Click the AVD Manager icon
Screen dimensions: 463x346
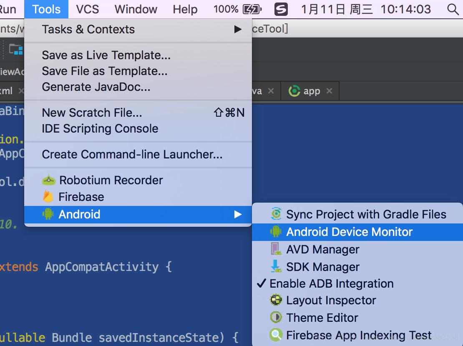tap(276, 249)
